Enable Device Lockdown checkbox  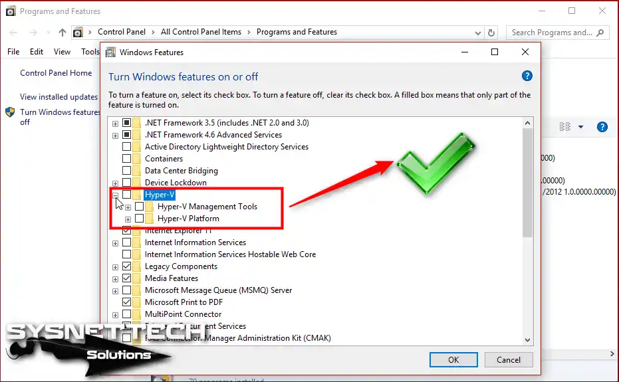coord(126,182)
